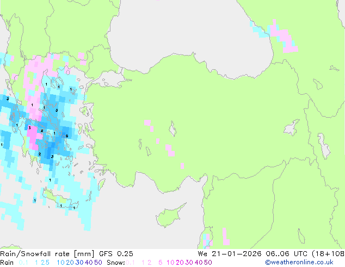Open the weatheronline.co.uk link
Screen dimensions: 345x267
[299, 263]
